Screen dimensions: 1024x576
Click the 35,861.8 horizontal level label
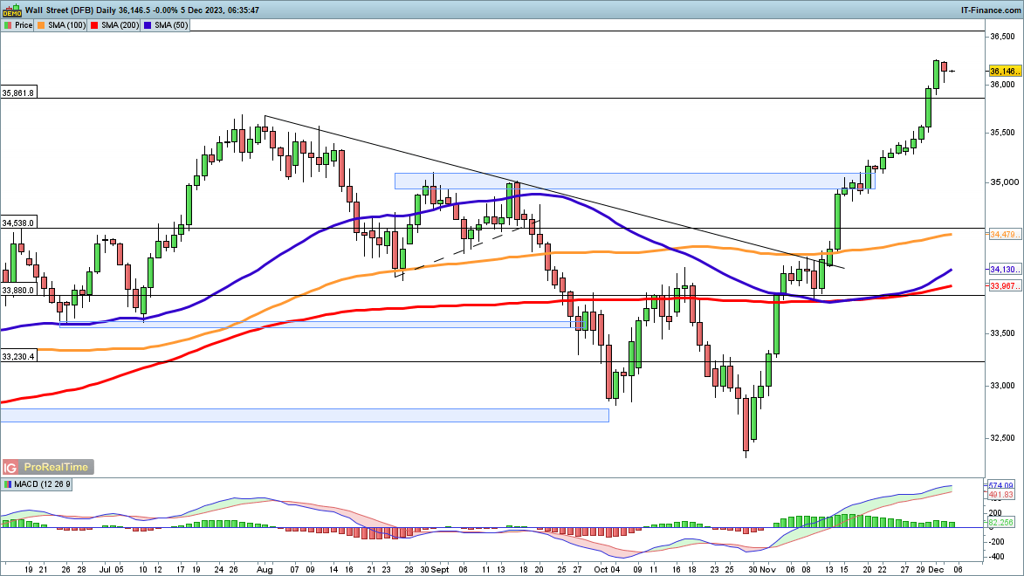tap(17, 93)
